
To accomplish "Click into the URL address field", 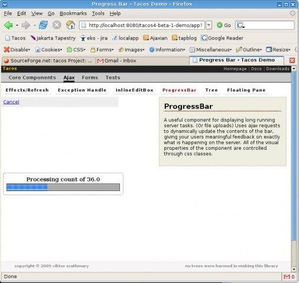I will click(x=142, y=25).
